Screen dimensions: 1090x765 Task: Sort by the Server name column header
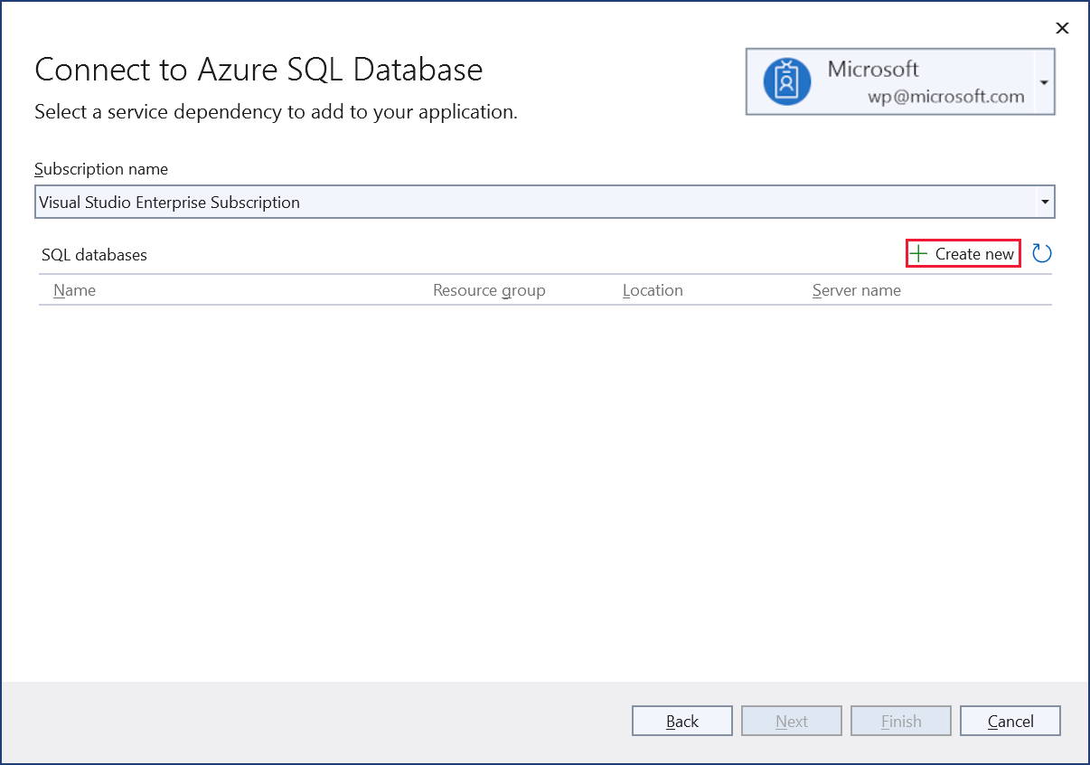pyautogui.click(x=856, y=289)
